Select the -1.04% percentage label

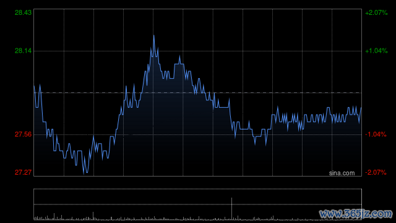coord(376,134)
